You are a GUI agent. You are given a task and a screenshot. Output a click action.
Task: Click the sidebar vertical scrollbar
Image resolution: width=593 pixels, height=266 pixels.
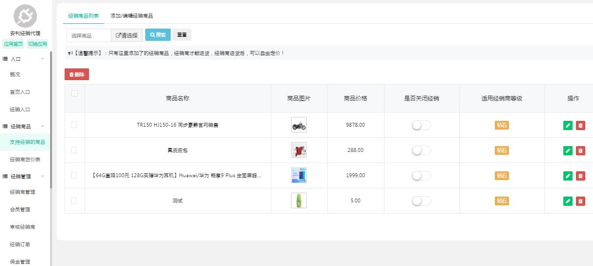(x=51, y=120)
